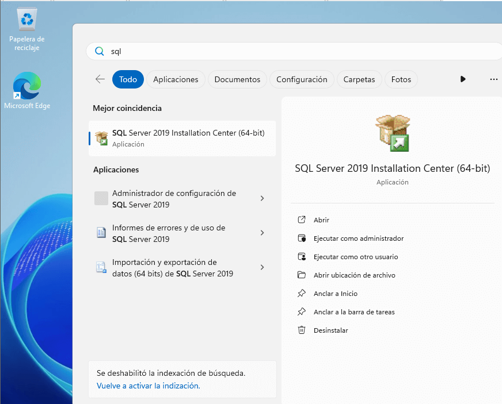Click the SQL Server Installation Center result icon
The image size is (502, 404).
(x=101, y=138)
